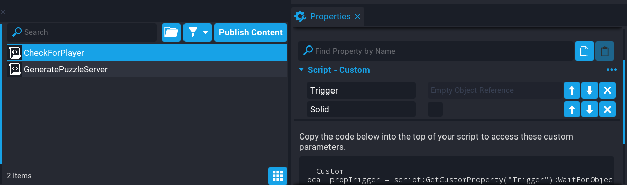
Task: Select the GeneratePuzzleServer script
Action: [x=147, y=69]
